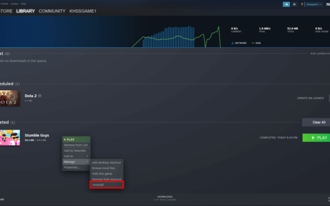Click the 0 B/s DISK USAGE statistic
Viewport: 330px width, 206px height.
point(322,30)
